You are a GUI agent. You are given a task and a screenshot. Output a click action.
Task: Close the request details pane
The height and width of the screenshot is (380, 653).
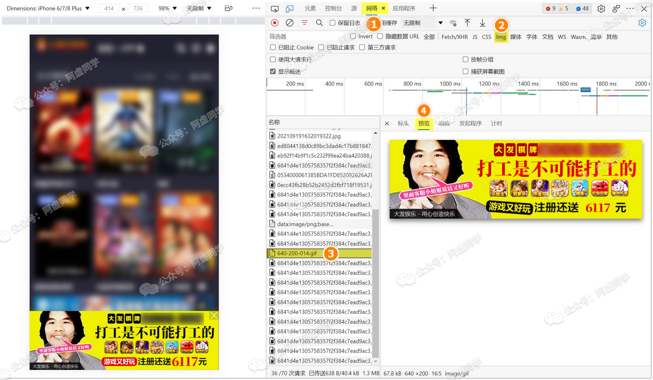pos(387,123)
